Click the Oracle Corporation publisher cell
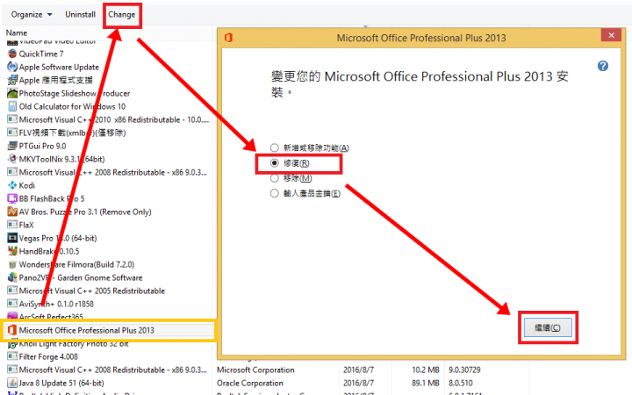This screenshot has height=395, width=632. 250,383
